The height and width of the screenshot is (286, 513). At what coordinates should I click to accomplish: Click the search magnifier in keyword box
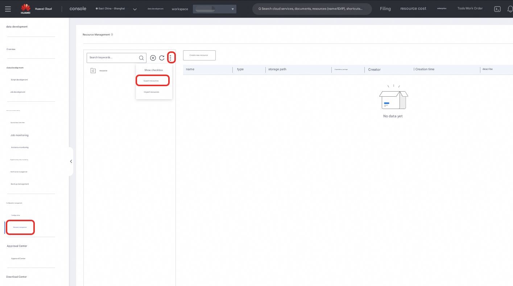(141, 58)
